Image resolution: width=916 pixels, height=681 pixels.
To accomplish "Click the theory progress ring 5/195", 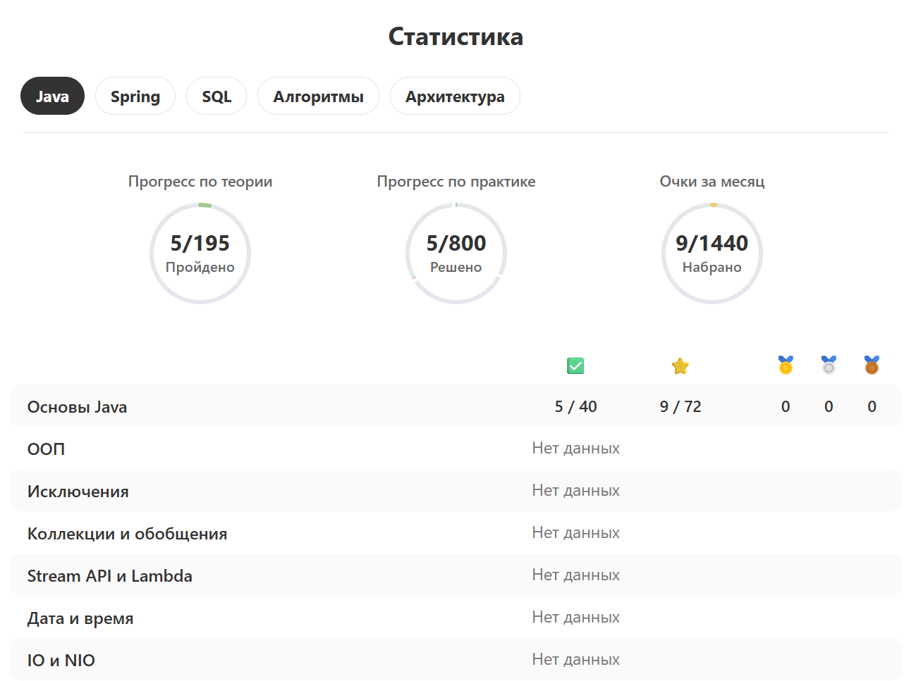I will [200, 254].
